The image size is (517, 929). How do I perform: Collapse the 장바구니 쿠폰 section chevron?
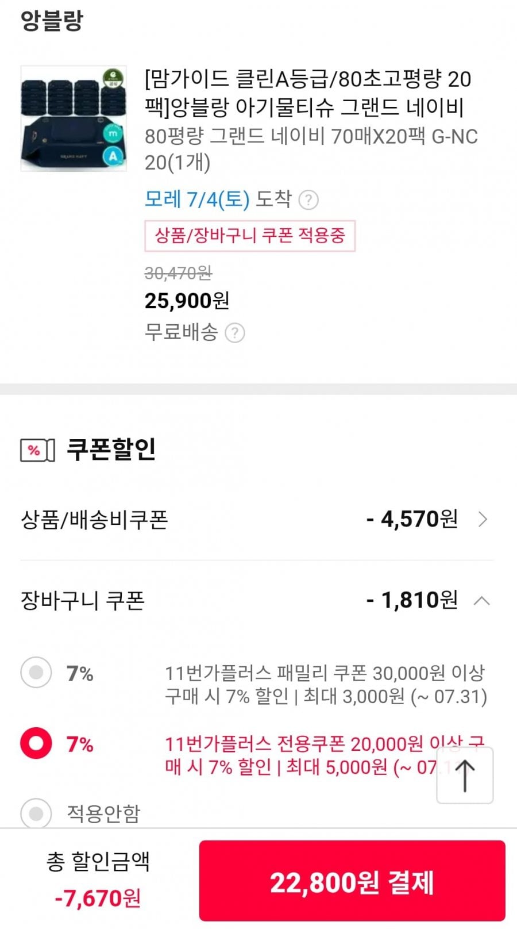pyautogui.click(x=482, y=601)
